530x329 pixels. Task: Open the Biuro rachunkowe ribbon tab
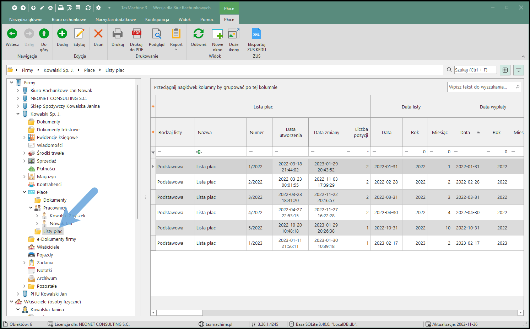coord(69,20)
